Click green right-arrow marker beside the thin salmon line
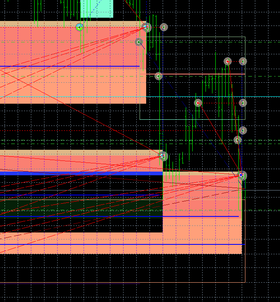This screenshot has width=280, height=302. (159, 77)
